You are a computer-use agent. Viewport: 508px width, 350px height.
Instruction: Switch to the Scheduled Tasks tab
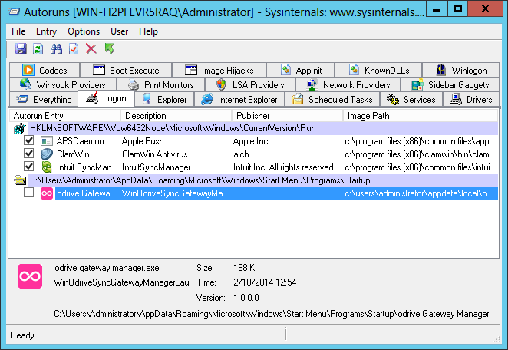(x=332, y=99)
